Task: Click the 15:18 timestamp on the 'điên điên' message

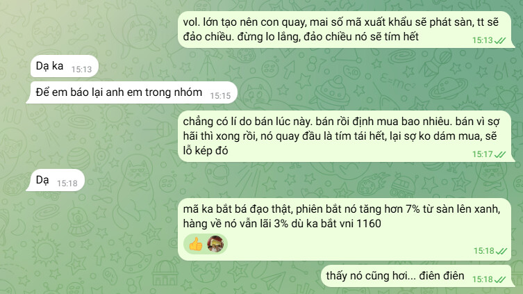Action: pyautogui.click(x=482, y=279)
